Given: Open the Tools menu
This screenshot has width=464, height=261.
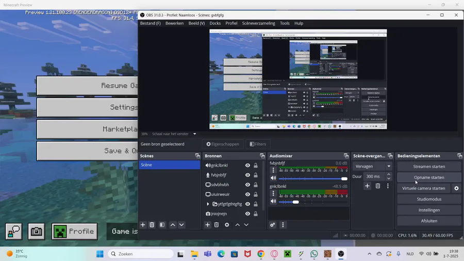Looking at the screenshot, I should click(x=285, y=23).
